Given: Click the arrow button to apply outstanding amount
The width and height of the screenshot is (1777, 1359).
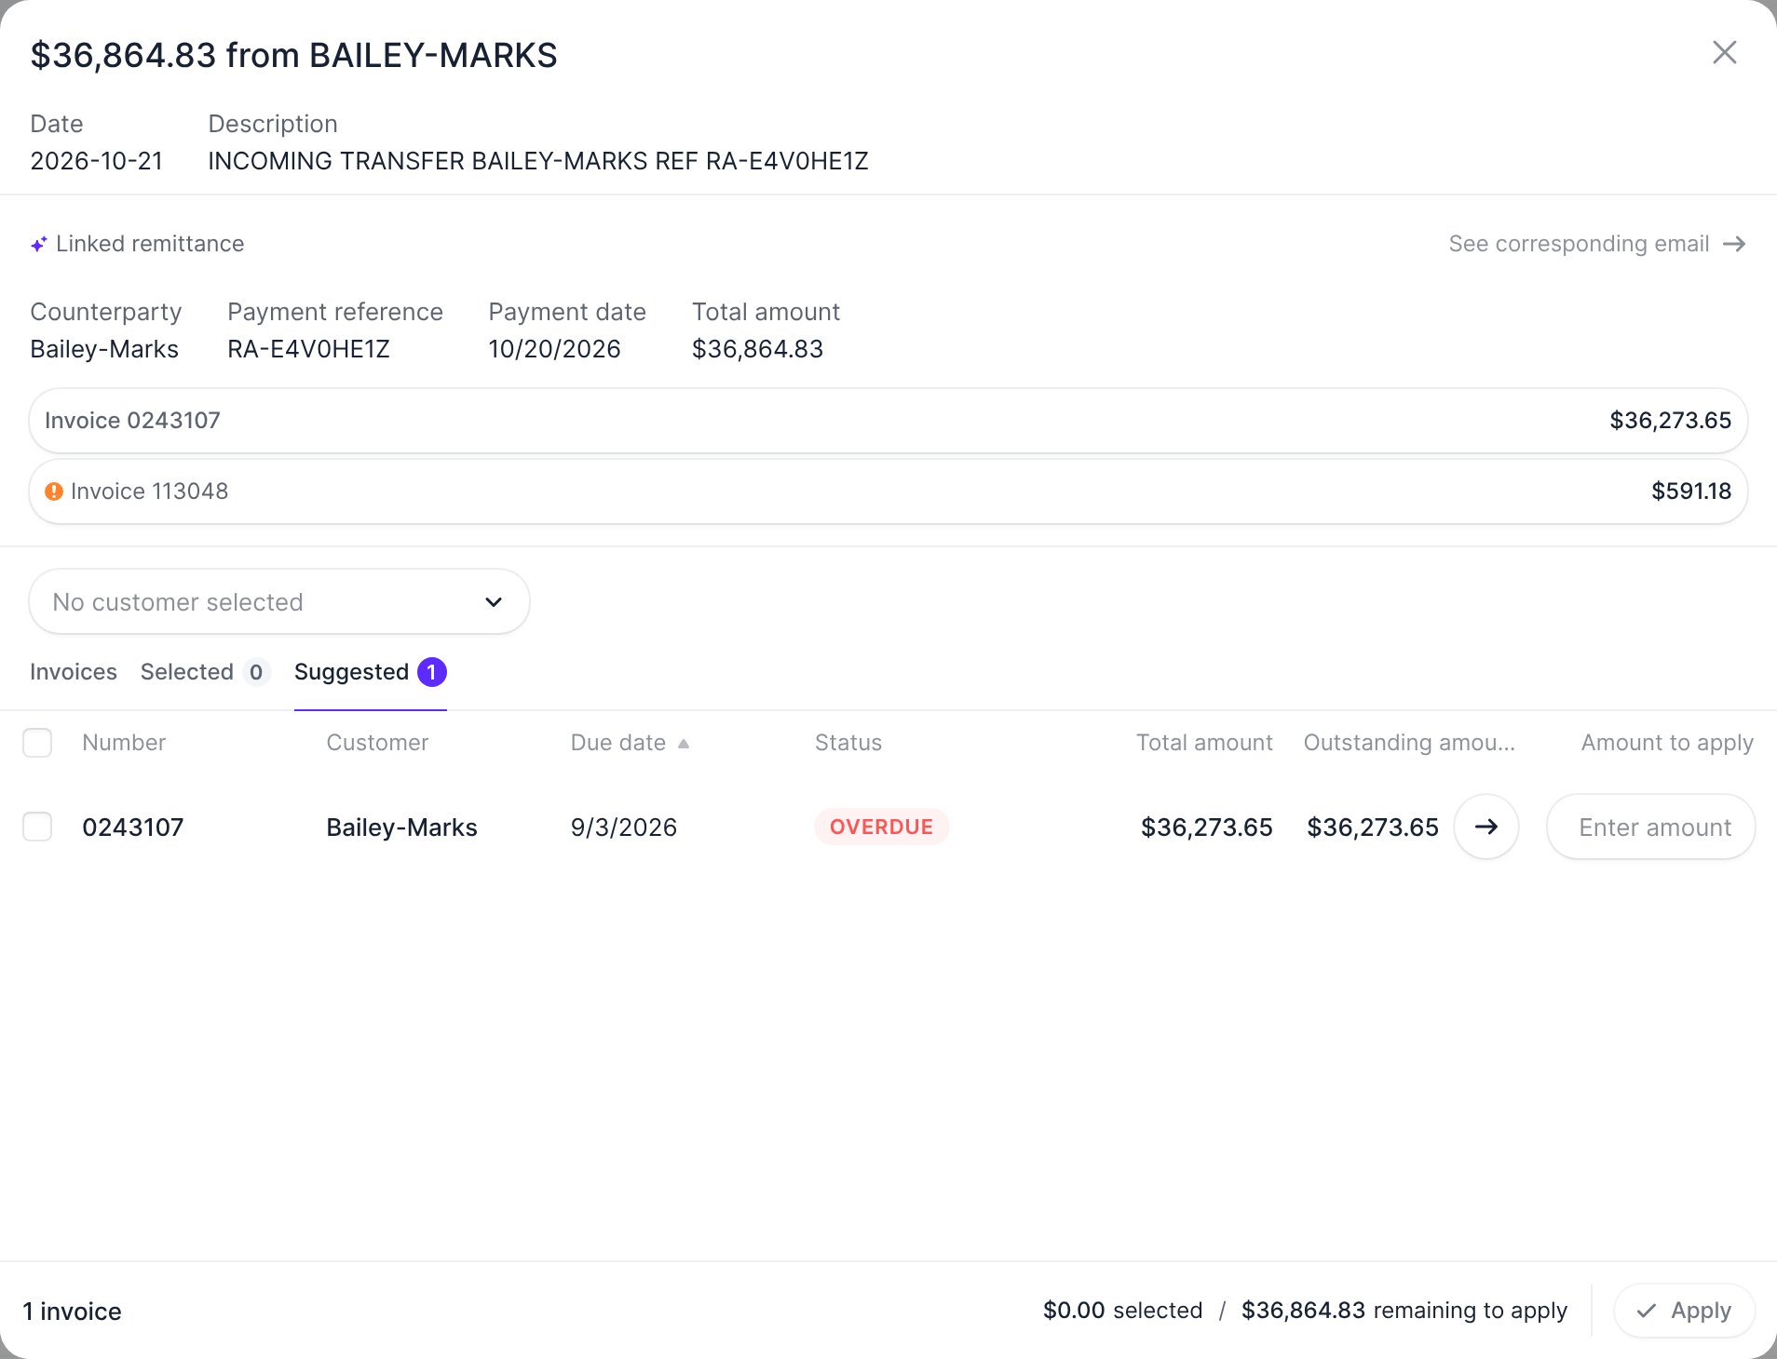Looking at the screenshot, I should [1486, 827].
